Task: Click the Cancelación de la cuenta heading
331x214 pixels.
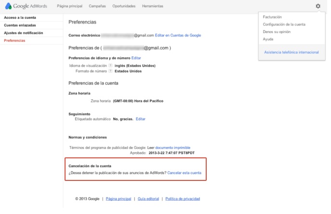Action: click(90, 166)
